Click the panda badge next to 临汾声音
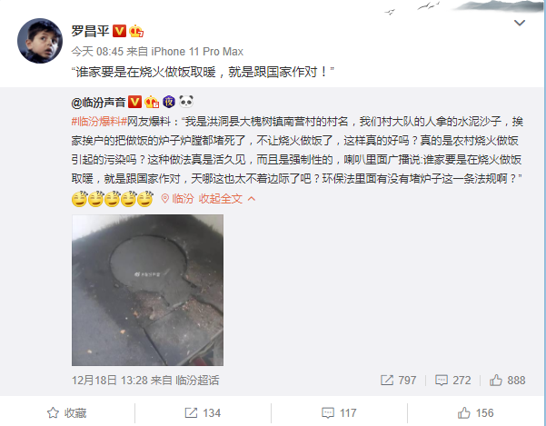Image resolution: width=546 pixels, height=426 pixels. click(x=186, y=102)
